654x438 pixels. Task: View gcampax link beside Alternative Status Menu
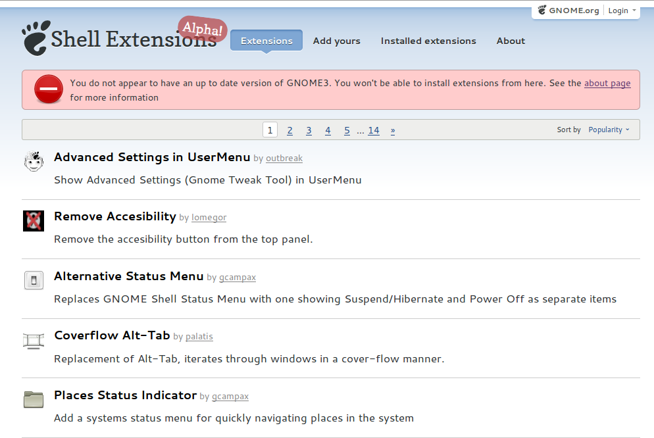tap(238, 277)
